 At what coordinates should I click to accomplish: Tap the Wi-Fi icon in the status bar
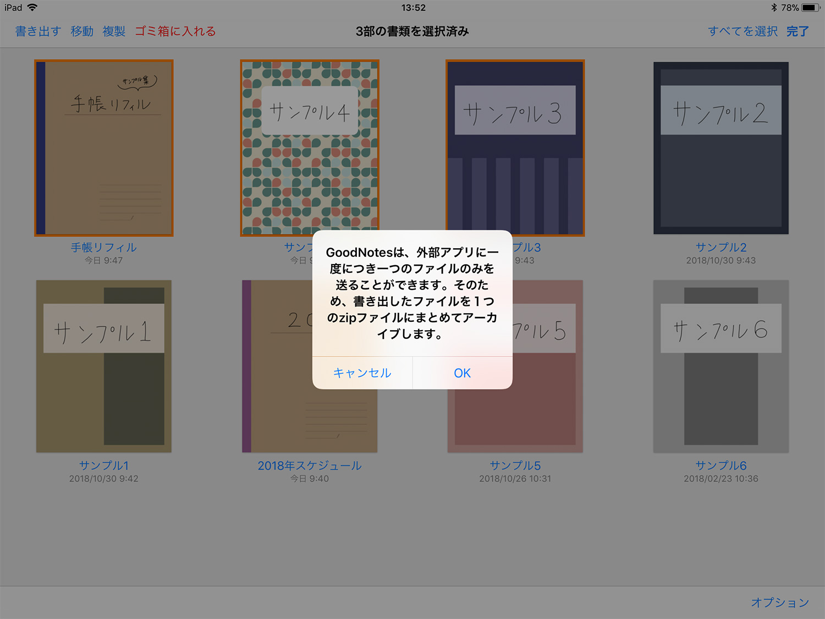pos(32,7)
